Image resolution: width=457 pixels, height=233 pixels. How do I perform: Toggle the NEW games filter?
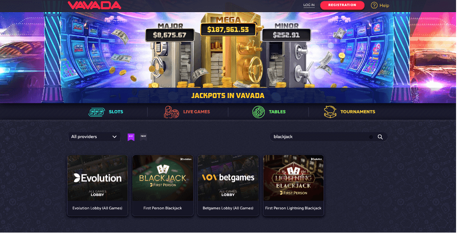[x=143, y=137]
